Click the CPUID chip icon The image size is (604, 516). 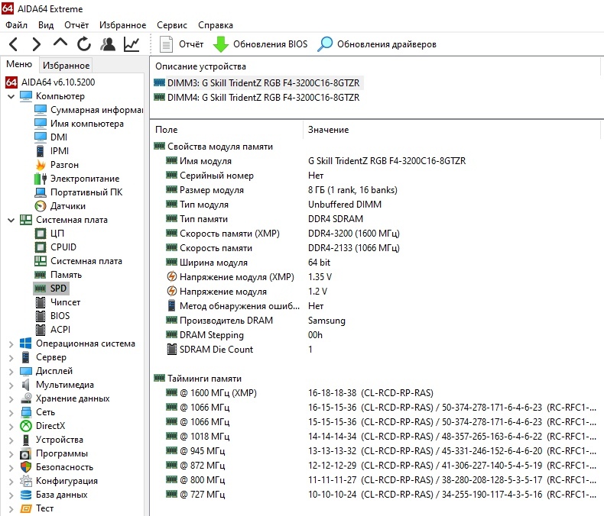[x=41, y=247]
